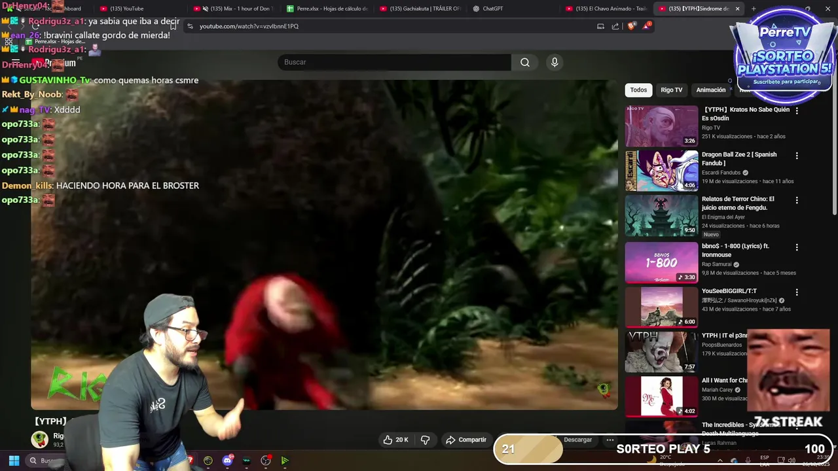Open the Brave Shields lion icon
Screen dimensions: 838x471
pyautogui.click(x=631, y=26)
